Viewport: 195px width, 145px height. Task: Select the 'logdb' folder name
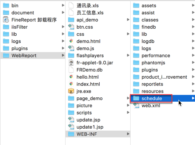tap(148, 41)
